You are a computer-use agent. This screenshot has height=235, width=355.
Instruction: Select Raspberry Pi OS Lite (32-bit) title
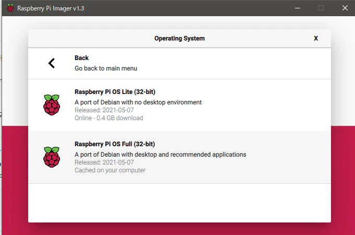pyautogui.click(x=115, y=92)
